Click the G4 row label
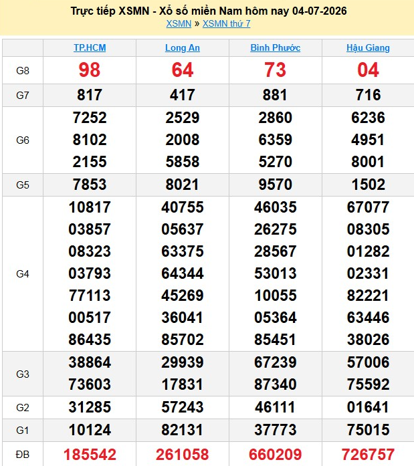The width and height of the screenshot is (414, 466). pos(23,273)
